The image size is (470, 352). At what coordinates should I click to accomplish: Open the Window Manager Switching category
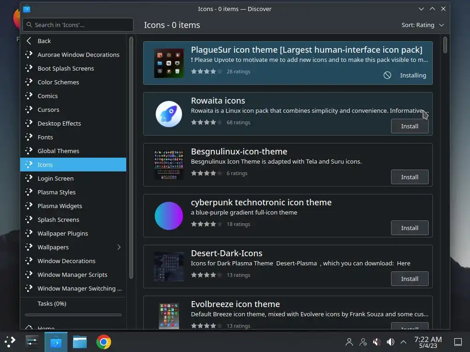click(73, 289)
